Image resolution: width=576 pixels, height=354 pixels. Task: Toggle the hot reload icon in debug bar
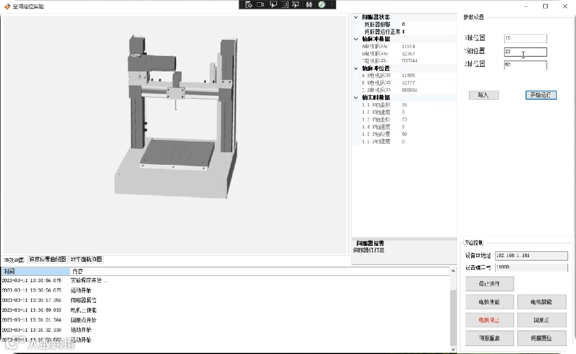click(x=309, y=5)
